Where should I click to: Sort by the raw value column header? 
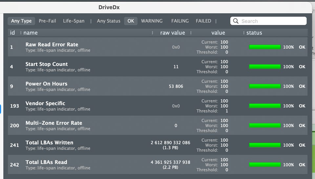(173, 33)
